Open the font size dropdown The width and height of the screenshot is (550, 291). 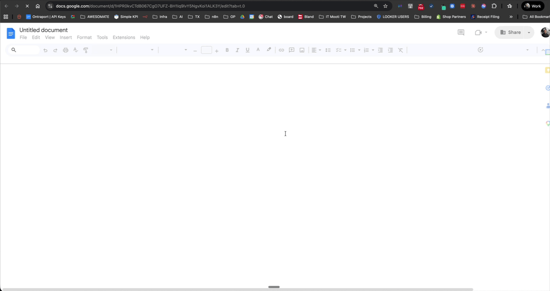[207, 50]
